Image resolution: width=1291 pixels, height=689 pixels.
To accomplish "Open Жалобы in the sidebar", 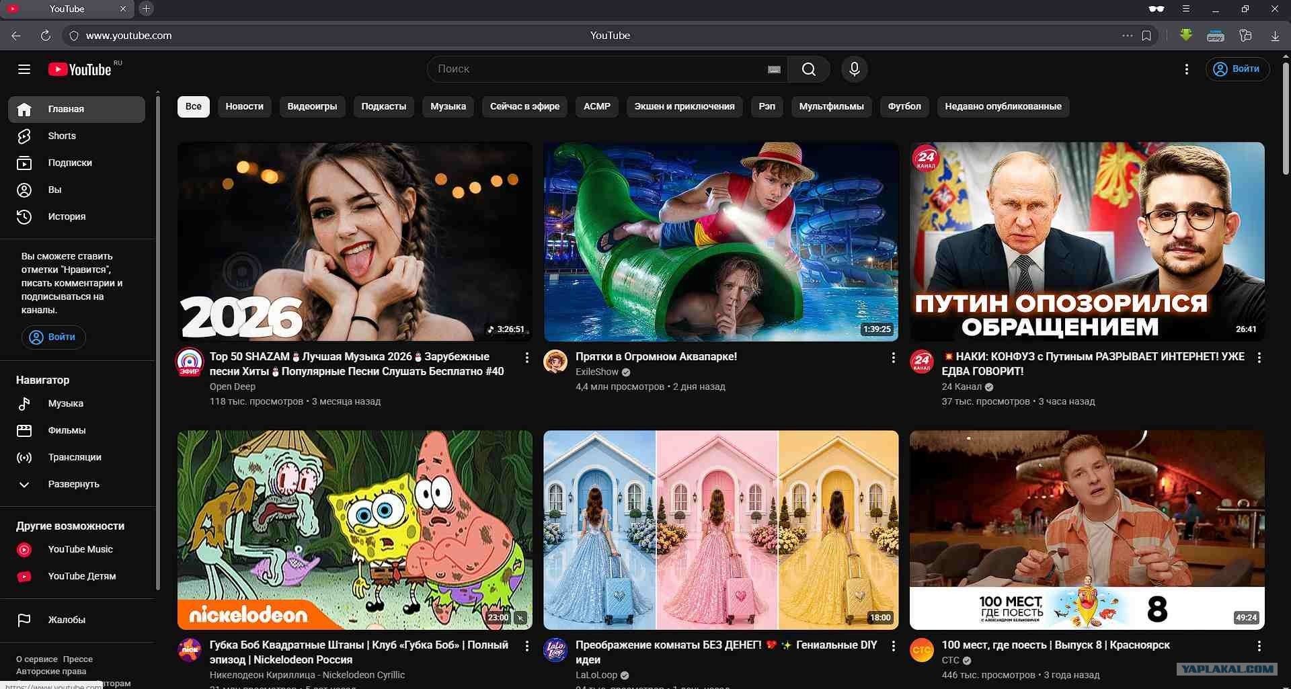I will click(x=77, y=620).
